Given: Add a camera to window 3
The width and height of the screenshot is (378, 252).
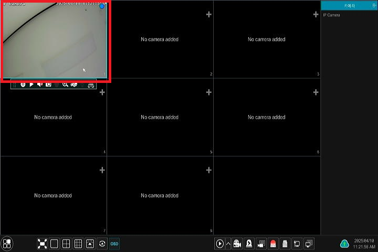Looking at the screenshot, I should coord(316,15).
